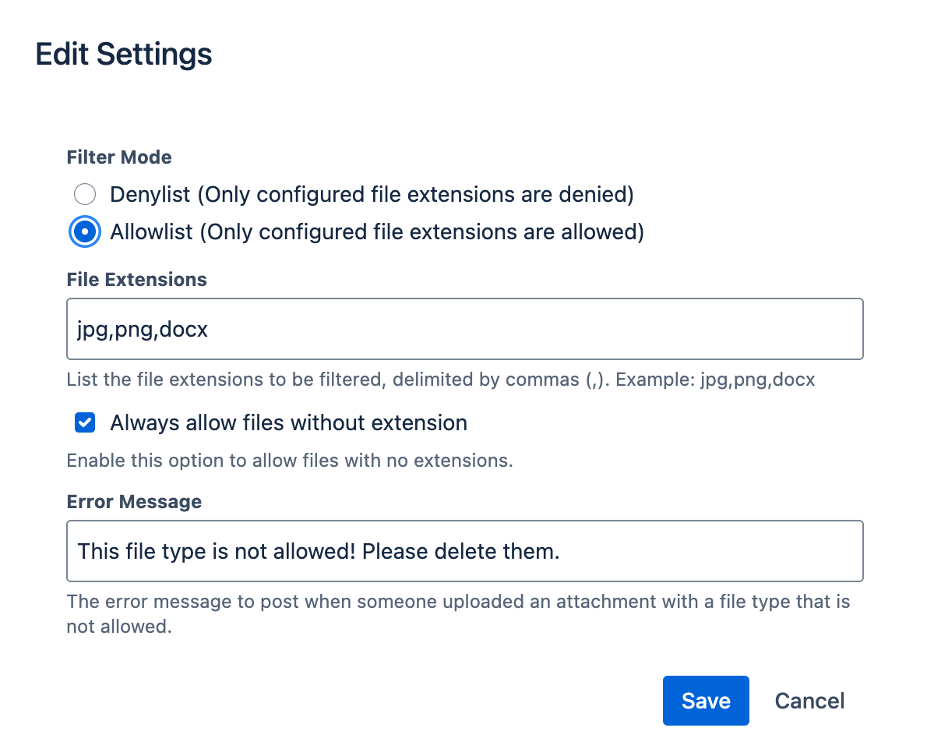Viewport: 927px width, 756px height.
Task: Choose Denylist to deny configured extensions
Action: point(84,194)
